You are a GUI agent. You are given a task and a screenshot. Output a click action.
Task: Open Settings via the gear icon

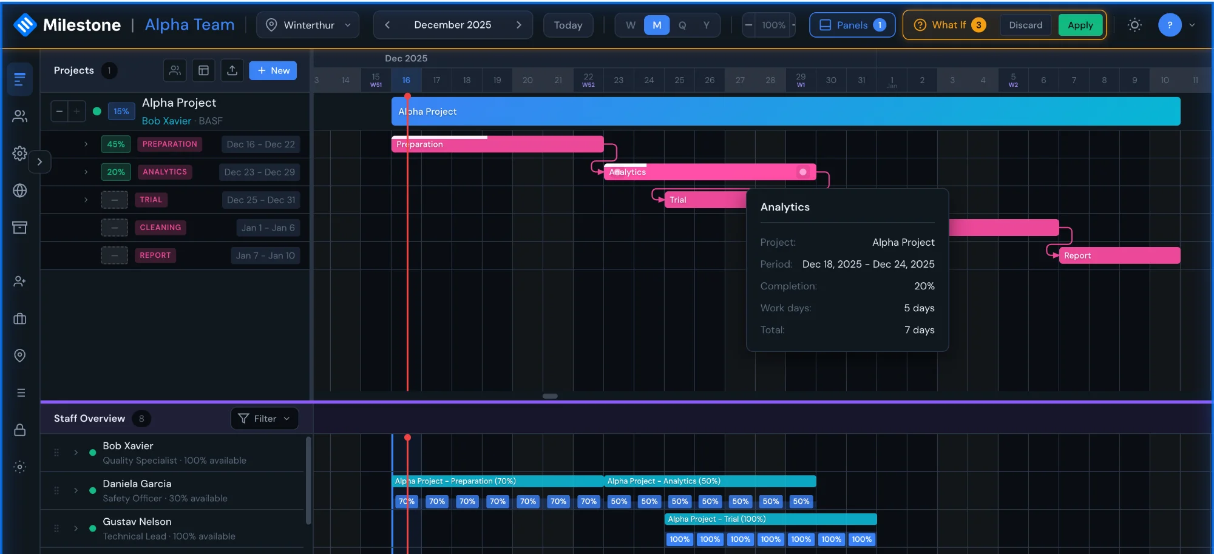point(20,153)
